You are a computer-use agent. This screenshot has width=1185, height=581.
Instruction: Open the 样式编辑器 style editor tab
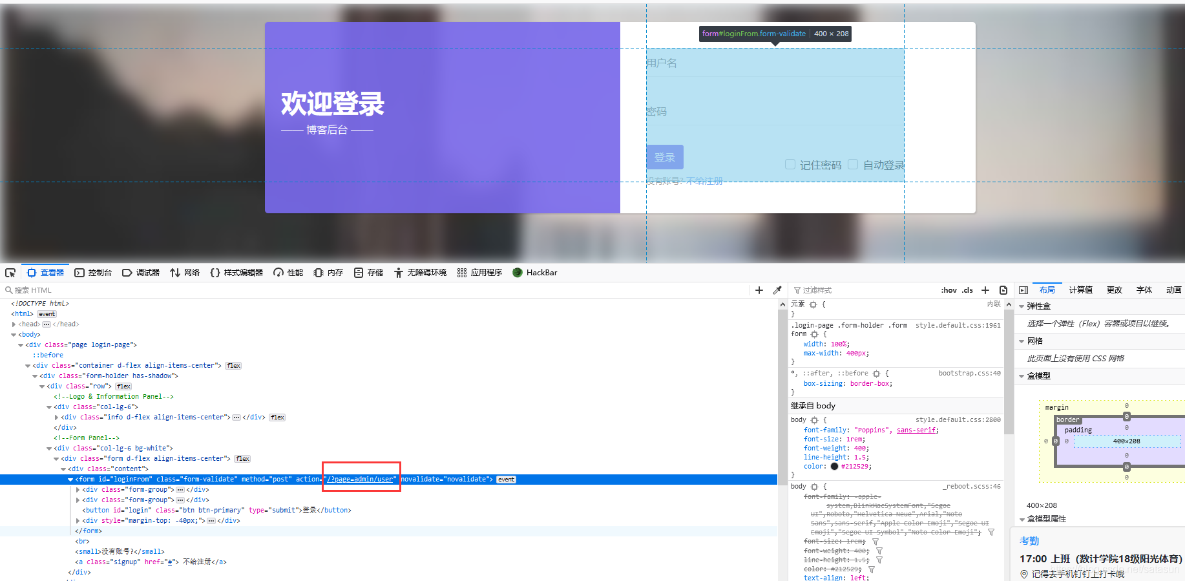coord(236,273)
